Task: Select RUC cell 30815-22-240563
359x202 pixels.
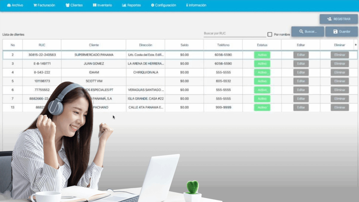Action: (x=42, y=55)
